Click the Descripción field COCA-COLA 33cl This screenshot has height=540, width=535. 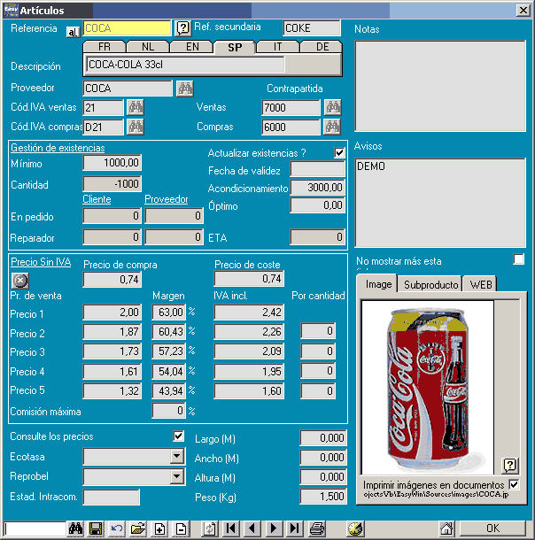click(186, 65)
